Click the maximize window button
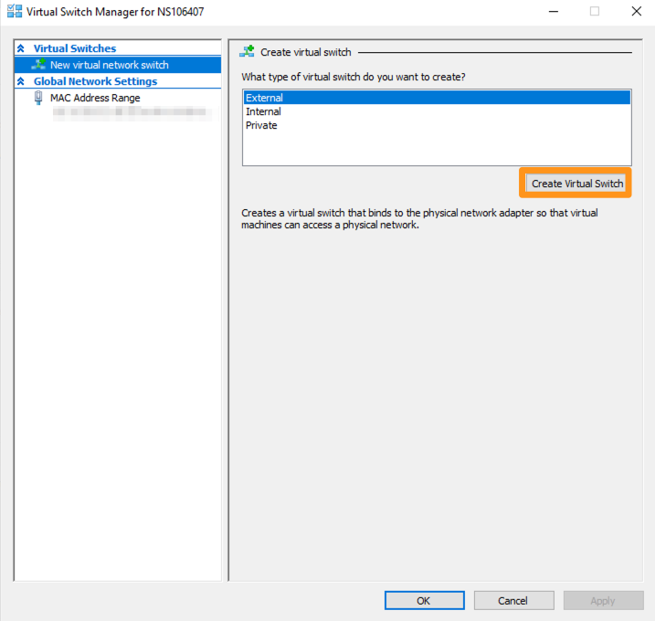 [x=595, y=11]
